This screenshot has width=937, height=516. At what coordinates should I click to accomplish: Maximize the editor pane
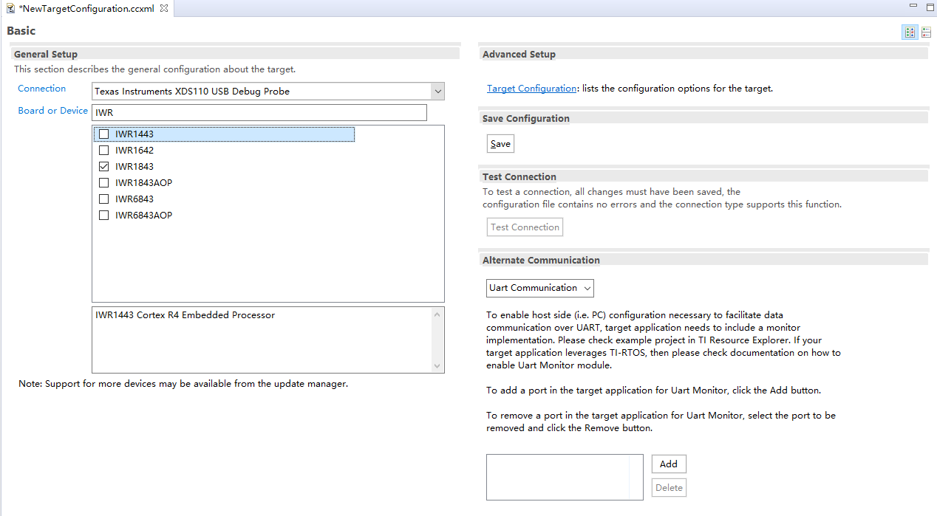pos(929,7)
